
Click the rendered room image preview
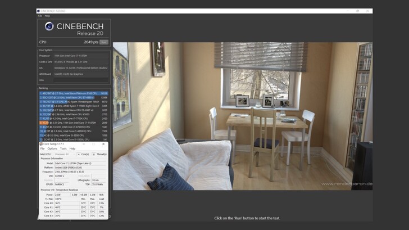click(243, 116)
